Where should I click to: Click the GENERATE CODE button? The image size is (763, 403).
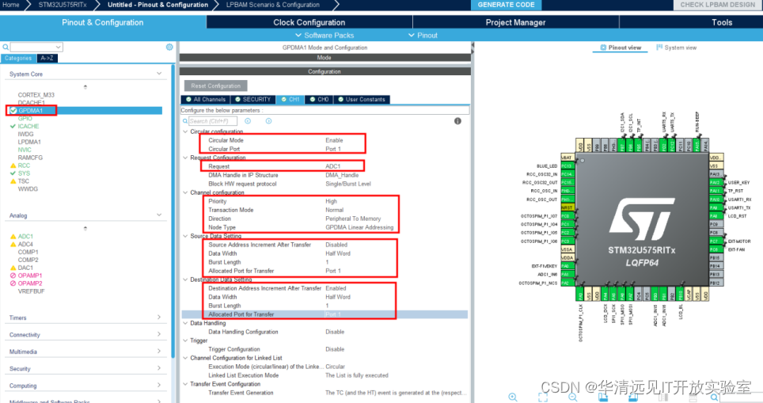click(506, 5)
